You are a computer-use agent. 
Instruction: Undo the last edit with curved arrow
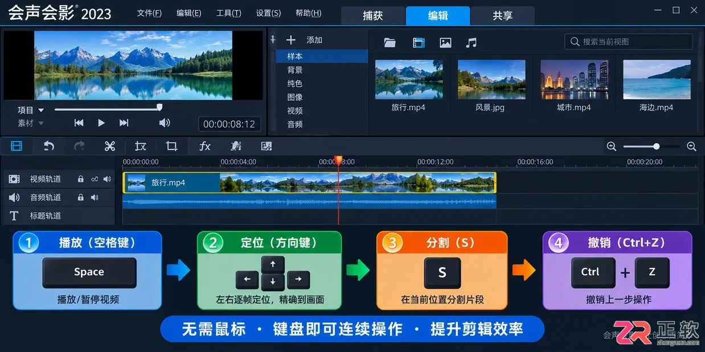coord(49,146)
